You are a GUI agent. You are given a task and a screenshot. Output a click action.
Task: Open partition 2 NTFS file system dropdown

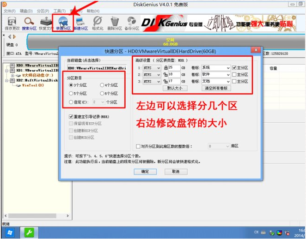(152, 75)
